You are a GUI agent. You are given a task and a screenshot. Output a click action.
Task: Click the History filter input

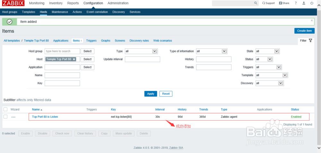(214, 59)
